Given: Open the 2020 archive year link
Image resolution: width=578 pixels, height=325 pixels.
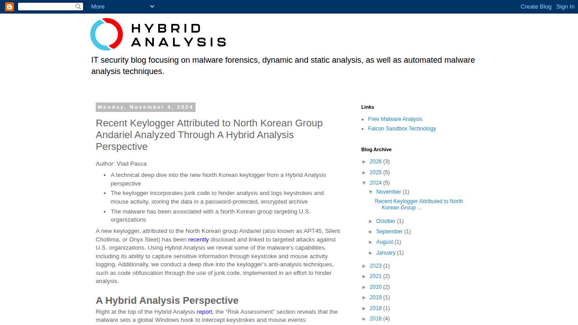Looking at the screenshot, I should point(376,287).
